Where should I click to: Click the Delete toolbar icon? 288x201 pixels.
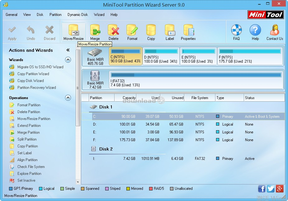113,31
